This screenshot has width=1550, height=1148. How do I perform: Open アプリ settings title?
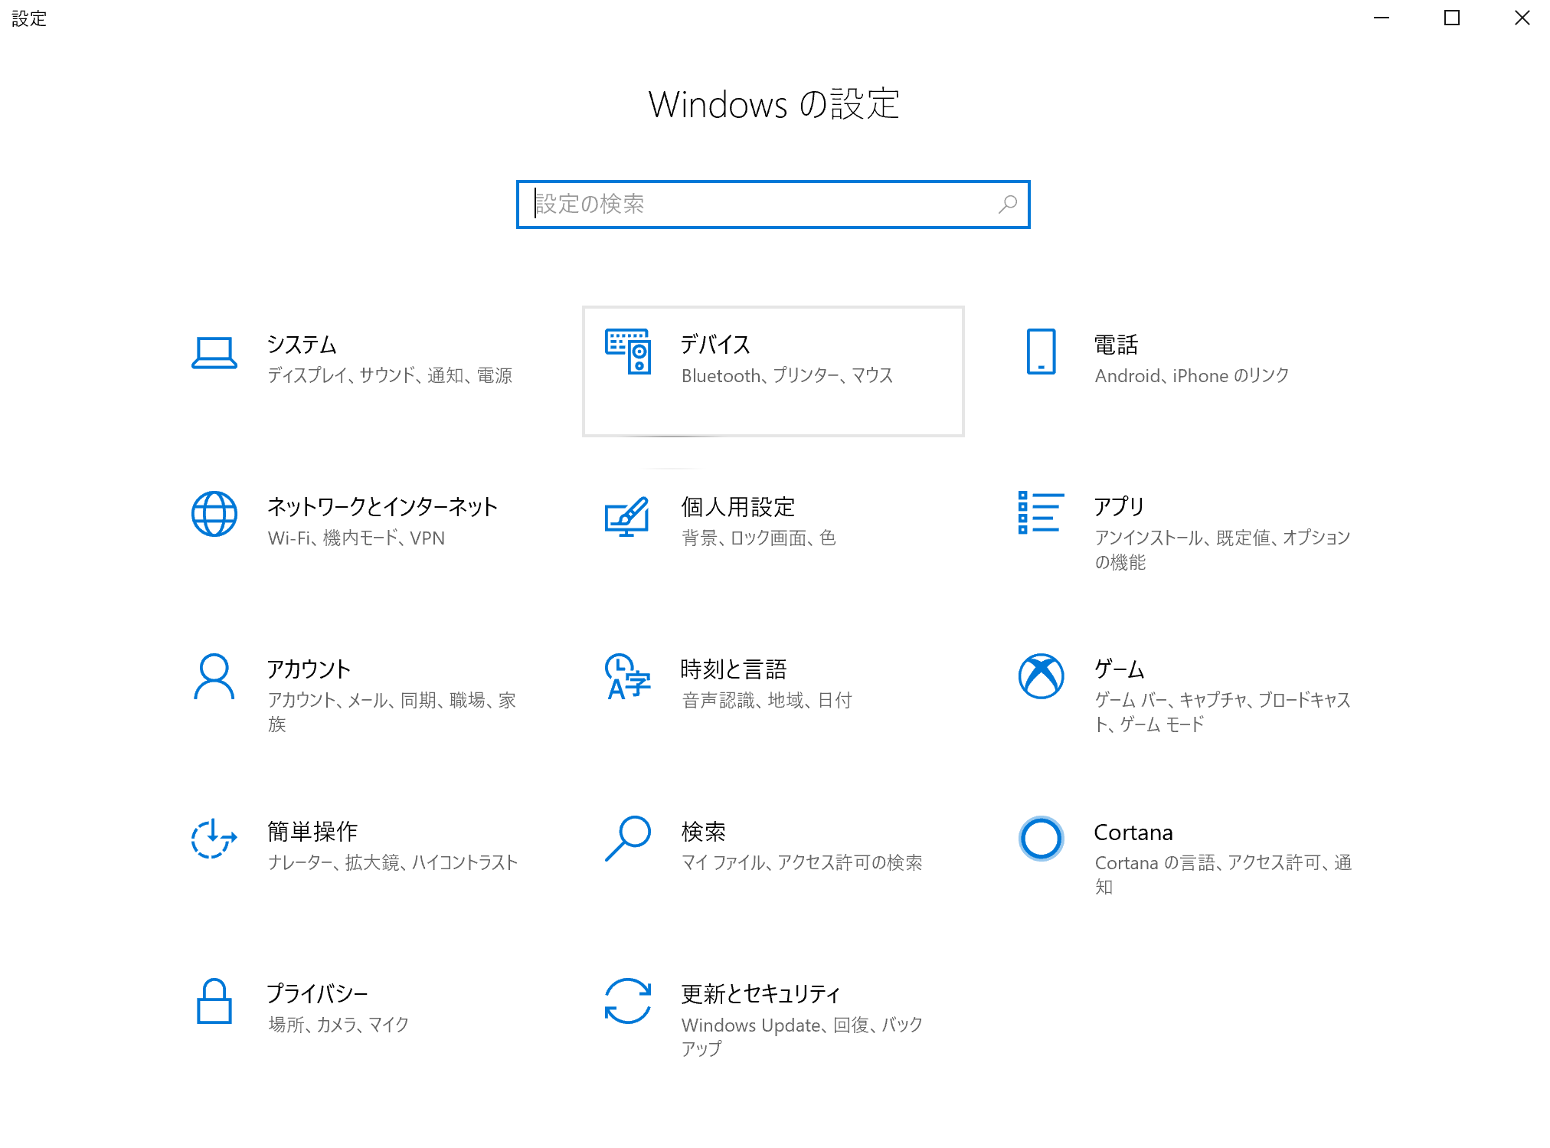pyautogui.click(x=1119, y=507)
